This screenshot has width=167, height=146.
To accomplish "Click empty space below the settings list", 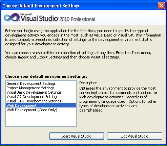I will point(41,119).
